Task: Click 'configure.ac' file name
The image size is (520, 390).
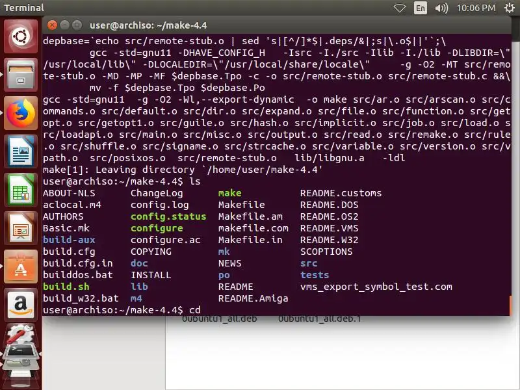Action: (166, 240)
